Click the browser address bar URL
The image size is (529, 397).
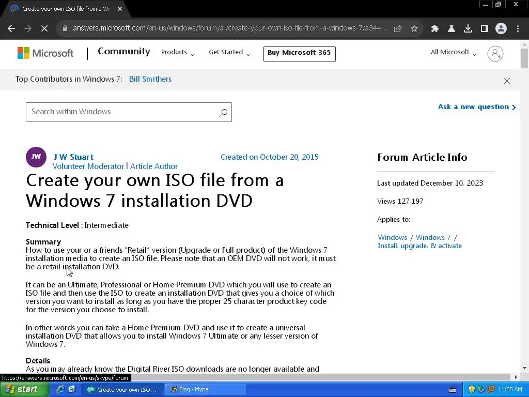[x=229, y=28]
